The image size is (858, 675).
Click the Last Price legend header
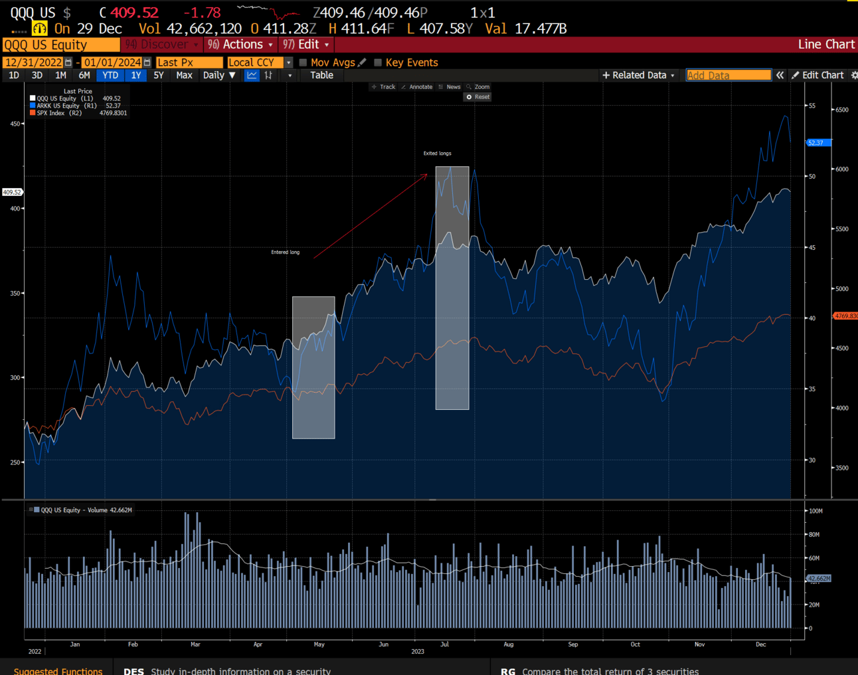point(78,91)
